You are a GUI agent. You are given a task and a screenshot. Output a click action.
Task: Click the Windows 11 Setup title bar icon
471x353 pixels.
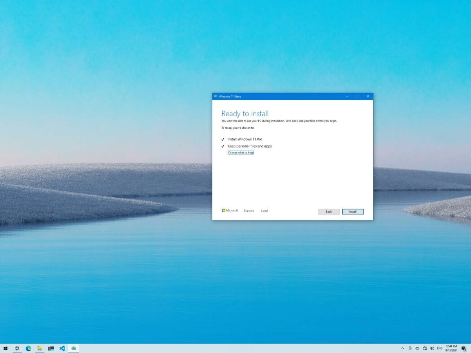pos(216,96)
